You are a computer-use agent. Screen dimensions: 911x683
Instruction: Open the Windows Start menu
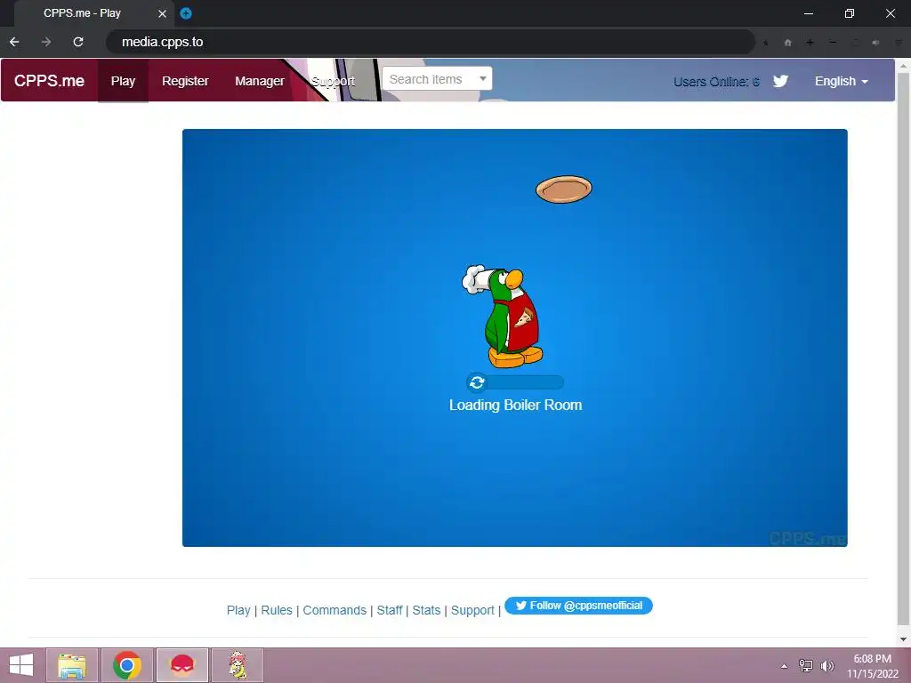click(21, 665)
